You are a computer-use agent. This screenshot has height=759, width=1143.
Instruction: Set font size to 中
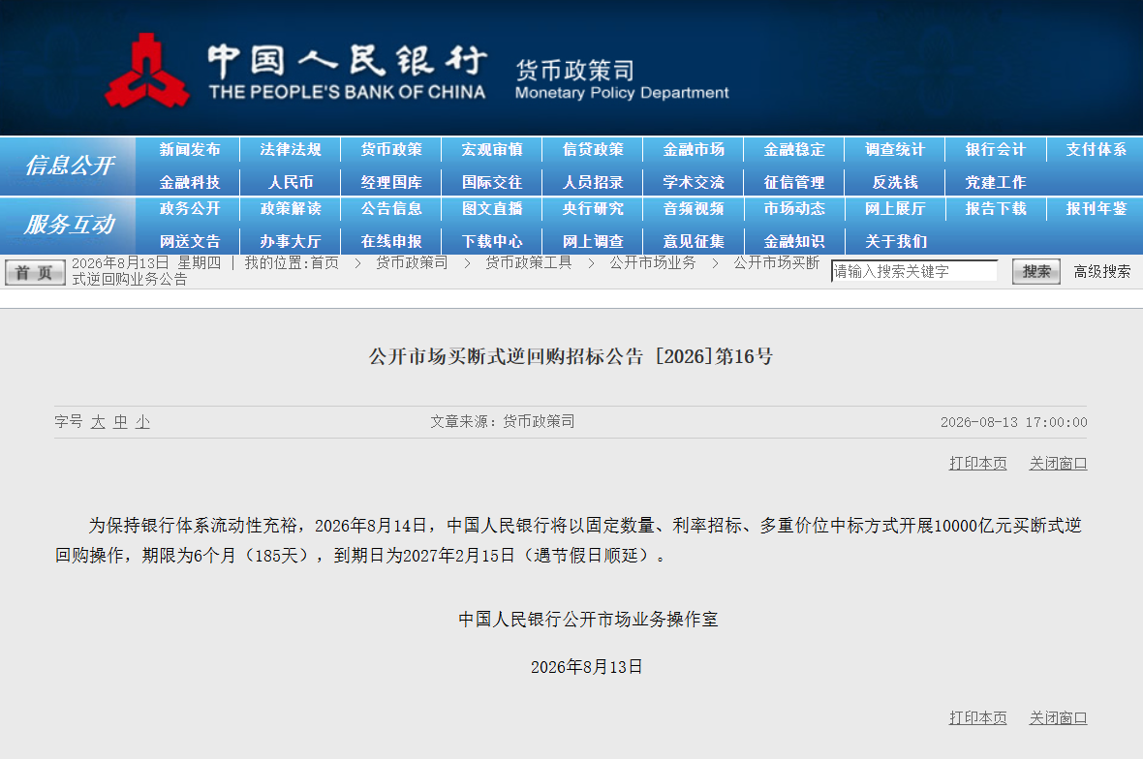pyautogui.click(x=120, y=422)
